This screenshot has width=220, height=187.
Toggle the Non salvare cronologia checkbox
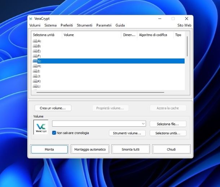click(x=54, y=133)
